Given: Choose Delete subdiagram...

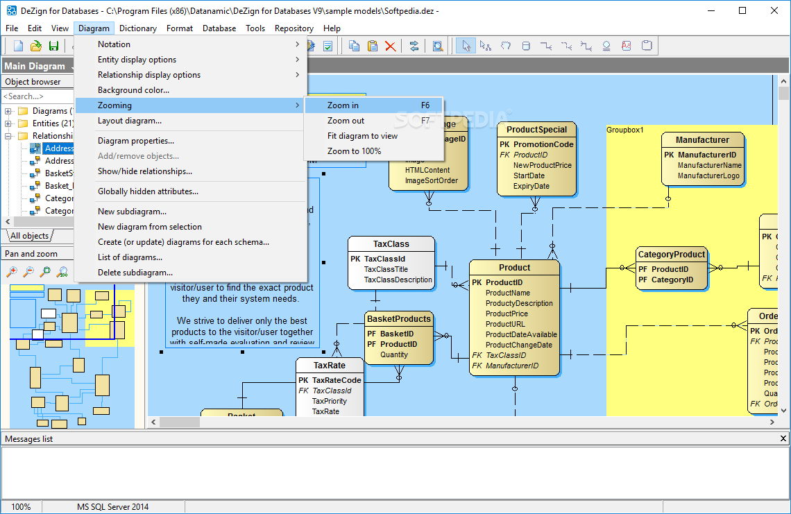Looking at the screenshot, I should 191,273.
